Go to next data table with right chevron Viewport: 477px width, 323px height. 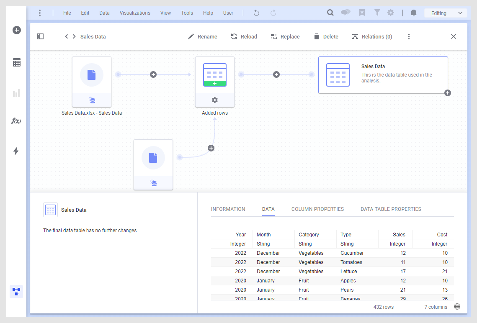coord(74,36)
